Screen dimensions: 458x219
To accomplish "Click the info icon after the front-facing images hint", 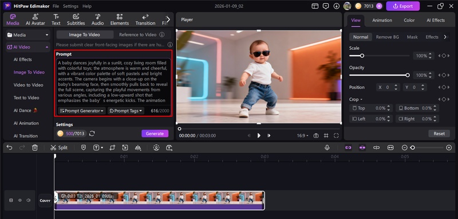I will click(170, 45).
